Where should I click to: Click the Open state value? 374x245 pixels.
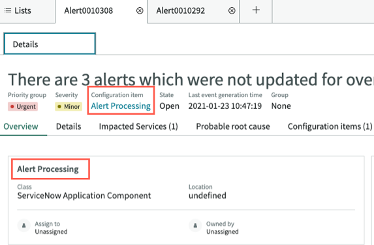(x=169, y=106)
